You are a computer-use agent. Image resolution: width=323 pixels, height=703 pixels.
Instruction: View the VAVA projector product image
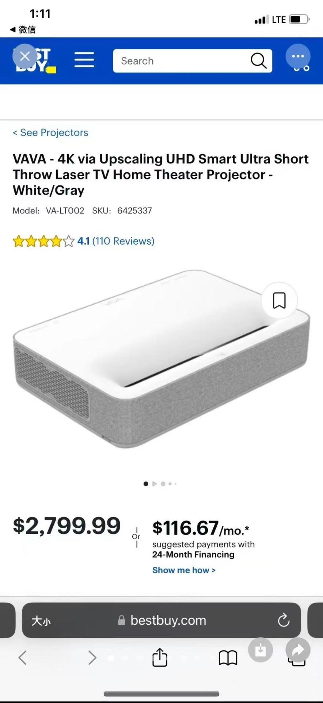click(161, 359)
